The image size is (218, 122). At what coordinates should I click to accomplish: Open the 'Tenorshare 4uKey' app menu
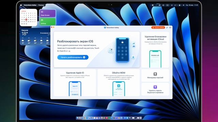click(x=30, y=5)
